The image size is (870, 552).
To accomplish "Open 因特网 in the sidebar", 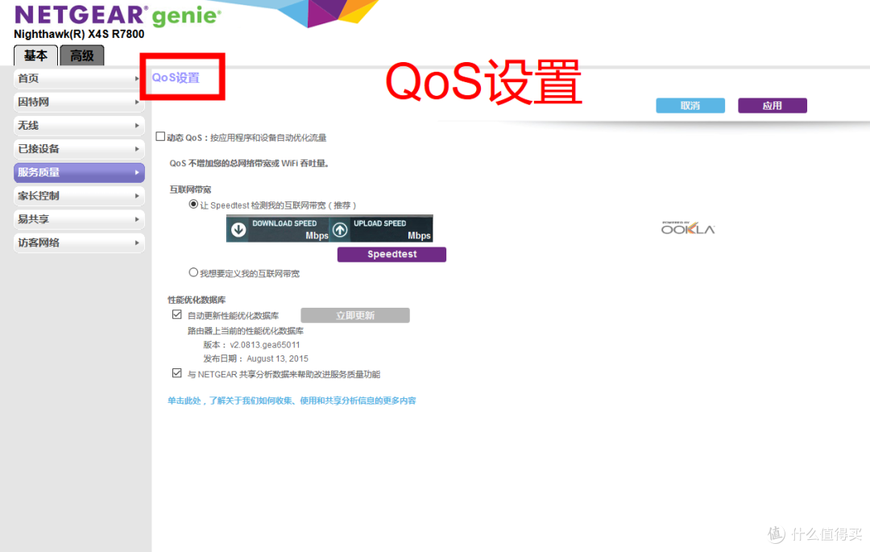I will 79,102.
